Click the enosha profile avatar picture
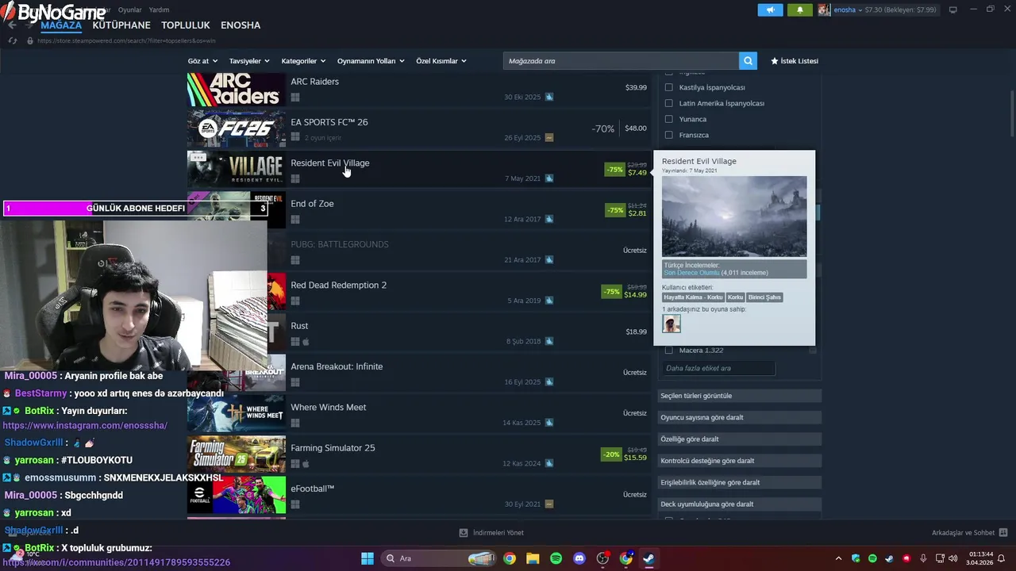The width and height of the screenshot is (1016, 571). pos(824,10)
